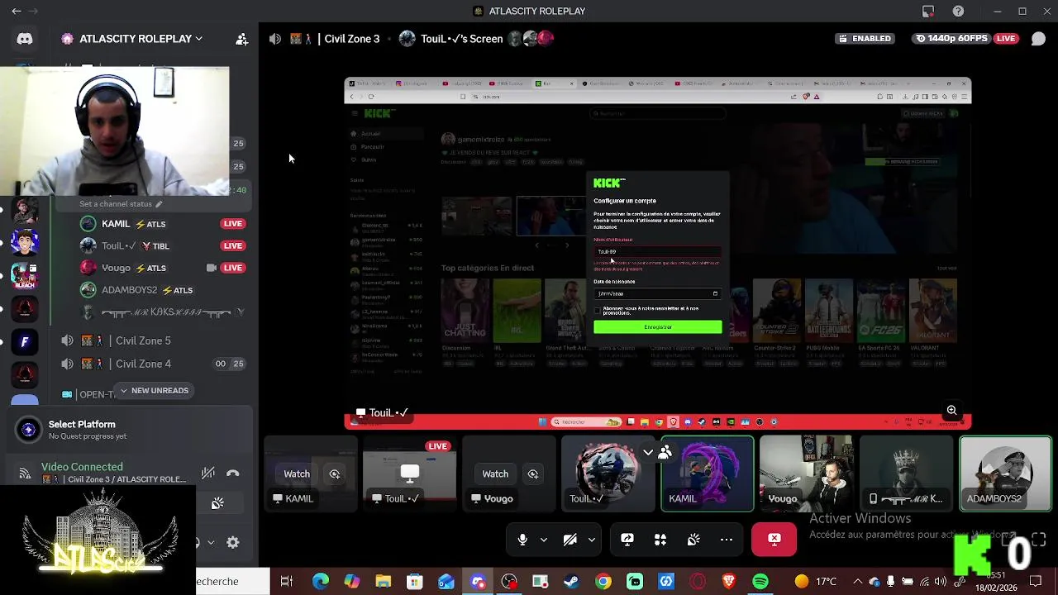Open Spotify from the taskbar
This screenshot has height=595, width=1058.
(x=760, y=582)
